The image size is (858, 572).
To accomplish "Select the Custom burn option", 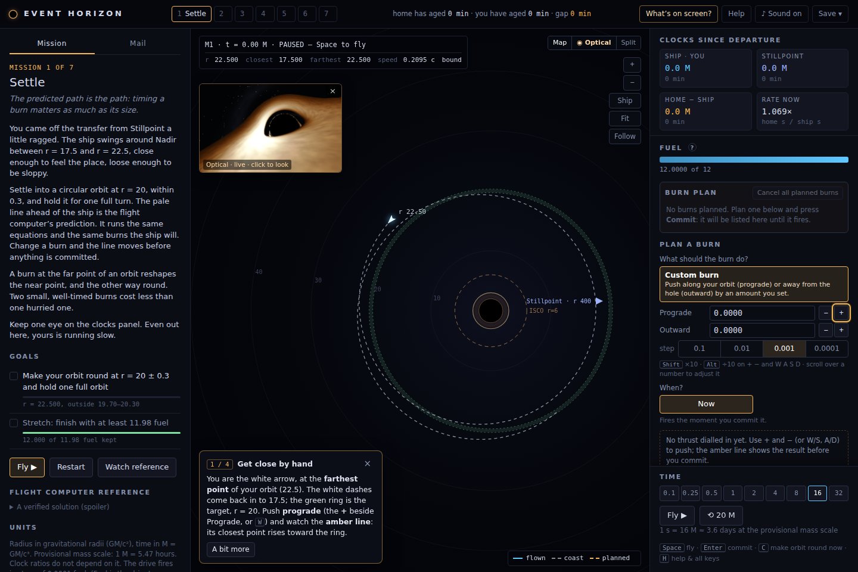I will pyautogui.click(x=754, y=284).
